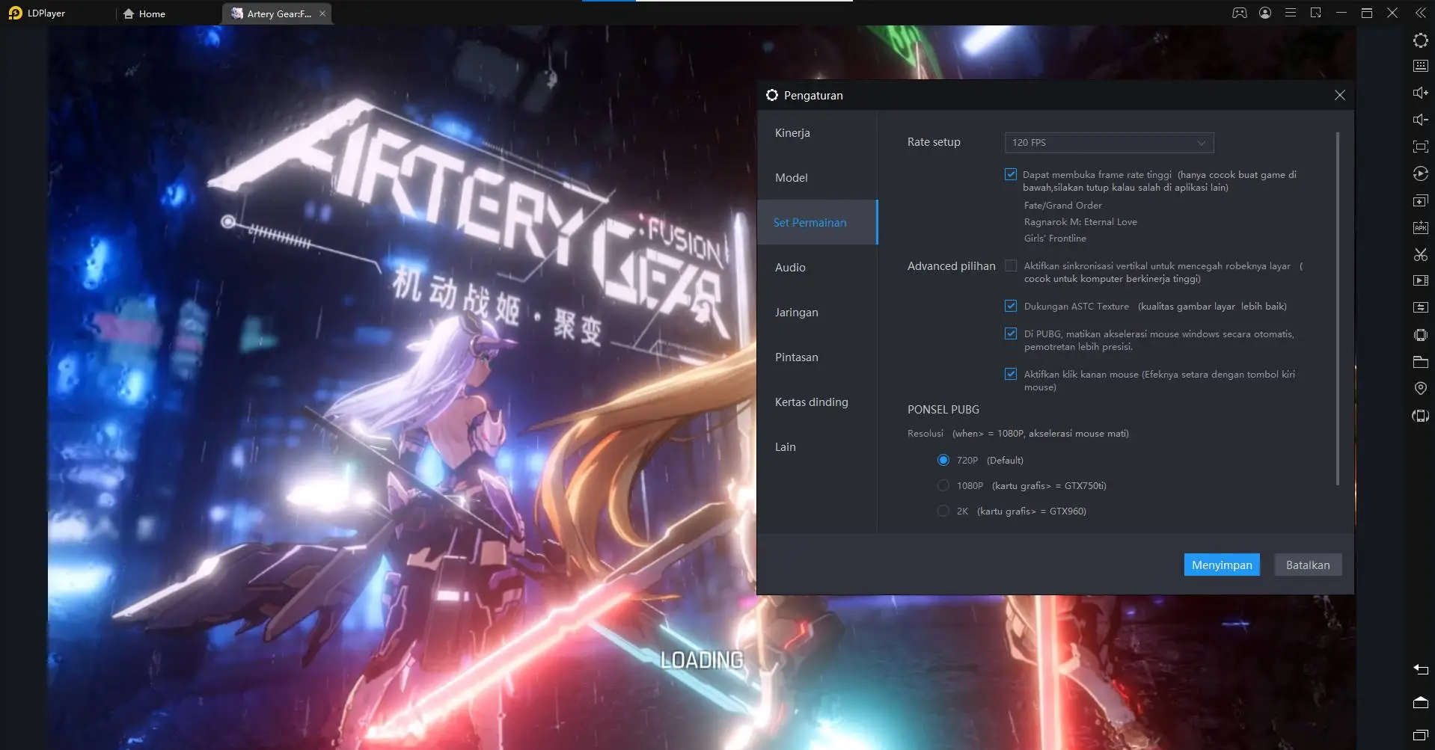1435x750 pixels.
Task: Toggle Dukungan ASTC Texture checkbox
Action: coord(1011,306)
